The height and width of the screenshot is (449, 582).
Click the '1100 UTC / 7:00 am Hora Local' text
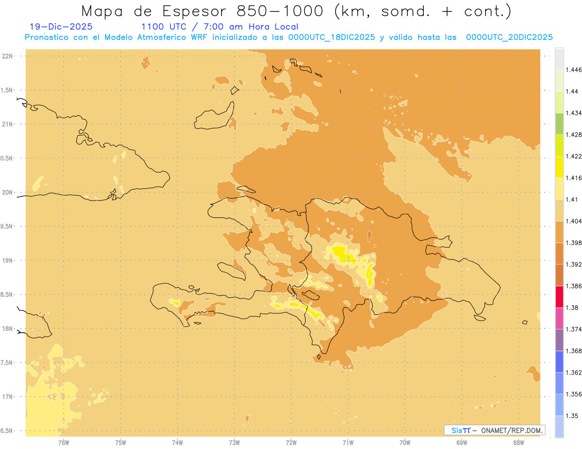coord(220,27)
